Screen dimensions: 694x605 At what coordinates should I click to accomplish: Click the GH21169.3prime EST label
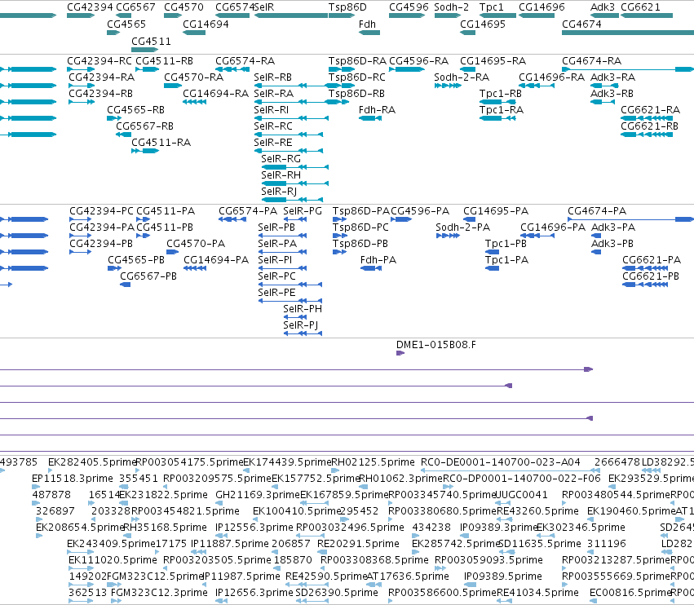tap(258, 494)
